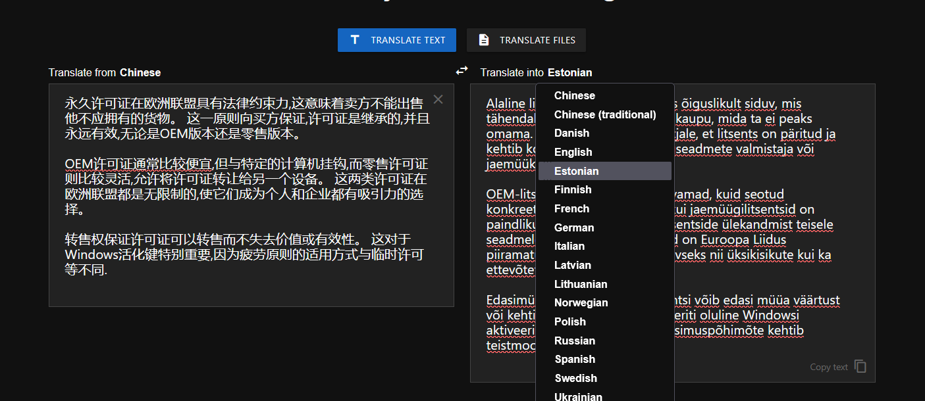Click the copy icon beside Copy text

(x=860, y=366)
